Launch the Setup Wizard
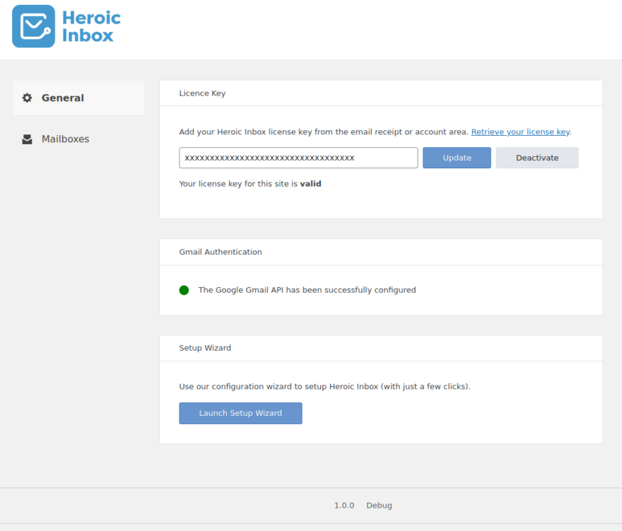The width and height of the screenshot is (622, 531). [240, 413]
